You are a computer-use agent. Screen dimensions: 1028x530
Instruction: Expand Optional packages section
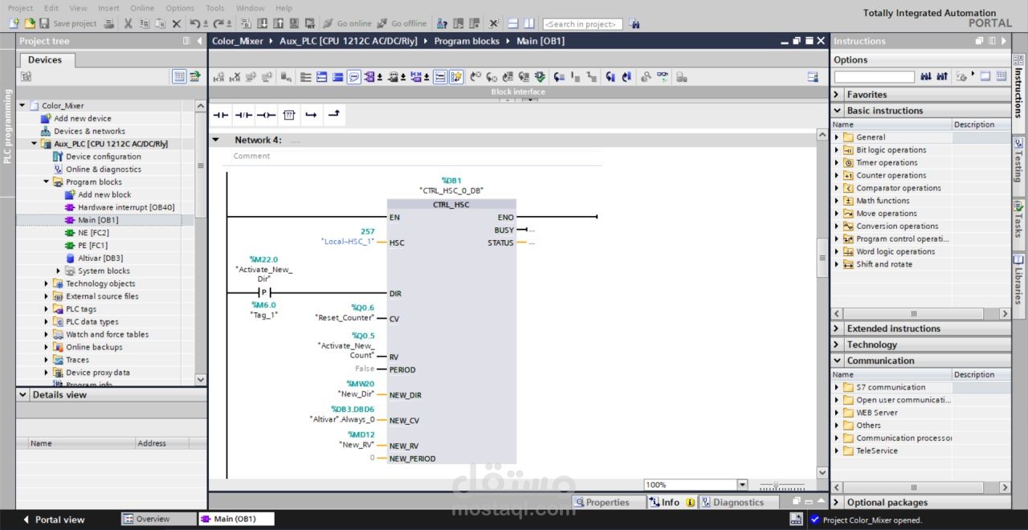click(x=838, y=503)
